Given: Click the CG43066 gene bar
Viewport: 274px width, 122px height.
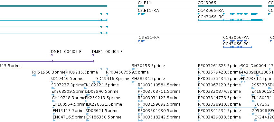Looking at the screenshot, I should (x=230, y=6).
